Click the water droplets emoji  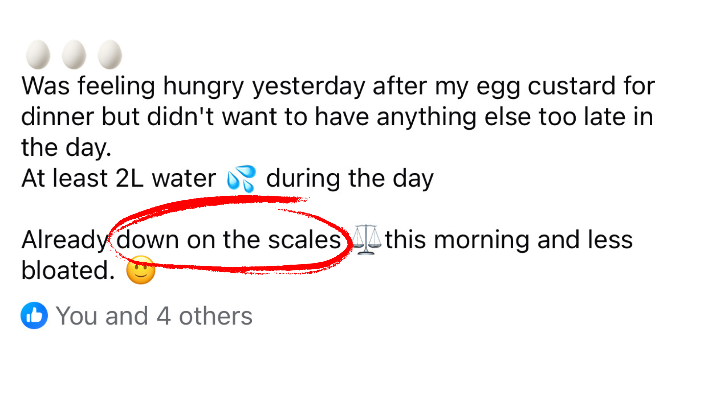242,179
